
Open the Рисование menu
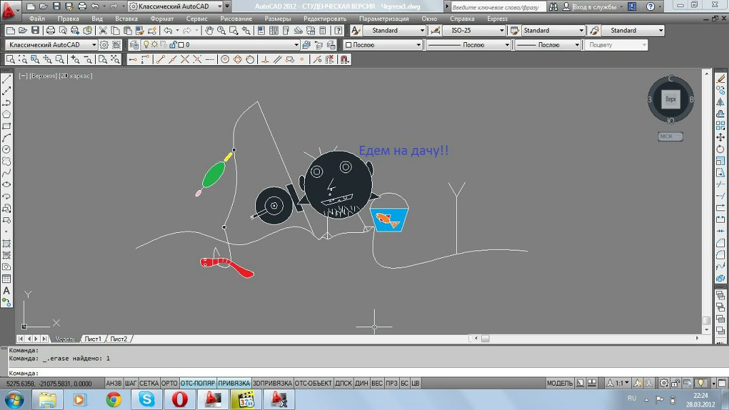[236, 18]
